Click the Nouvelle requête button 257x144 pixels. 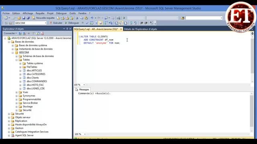(x=43, y=18)
